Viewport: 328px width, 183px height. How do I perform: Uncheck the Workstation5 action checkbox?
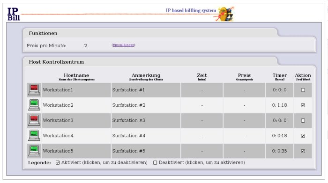pos(303,151)
